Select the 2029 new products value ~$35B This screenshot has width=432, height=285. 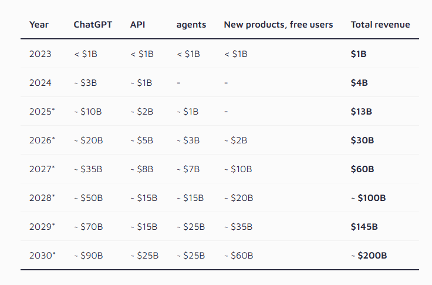click(x=238, y=227)
